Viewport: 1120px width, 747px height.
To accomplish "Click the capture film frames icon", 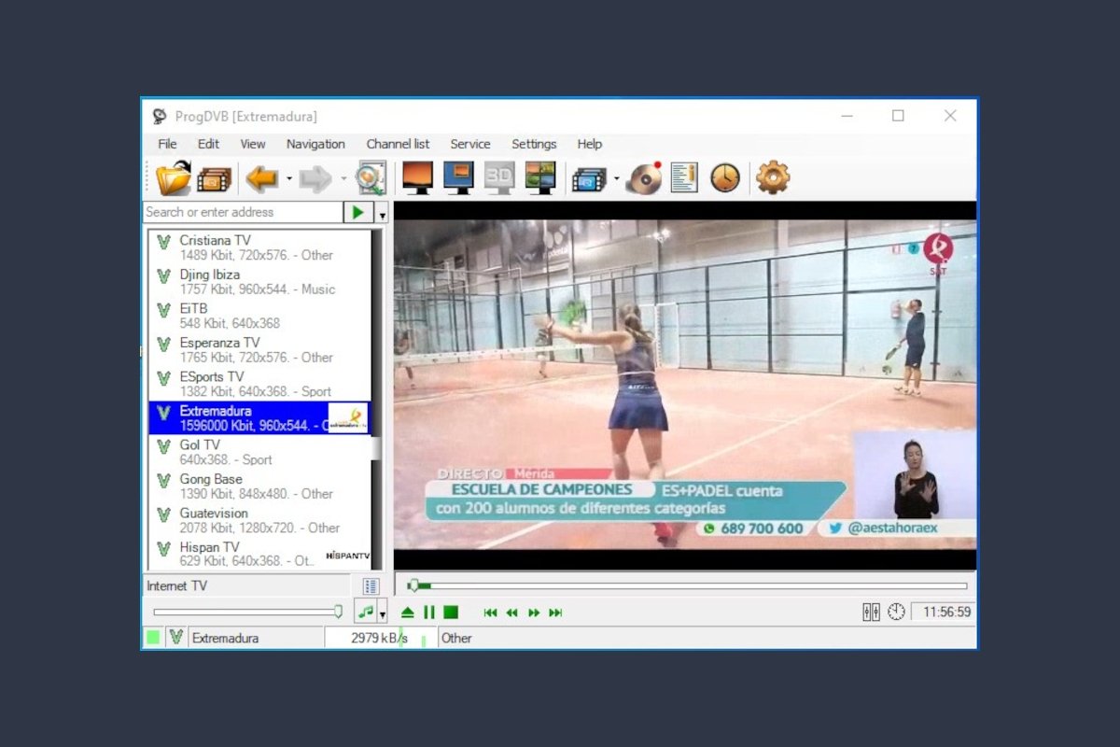I will pos(589,178).
